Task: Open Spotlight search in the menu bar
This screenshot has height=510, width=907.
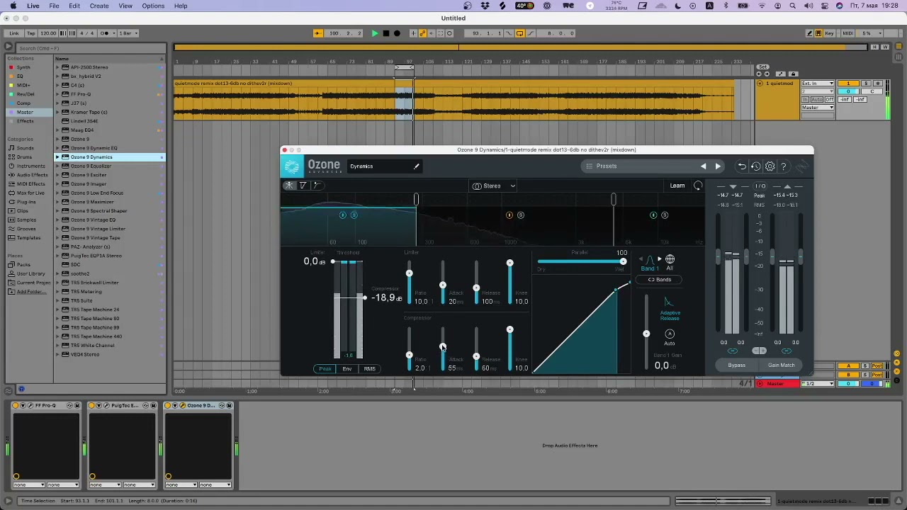Action: pyautogui.click(x=792, y=6)
